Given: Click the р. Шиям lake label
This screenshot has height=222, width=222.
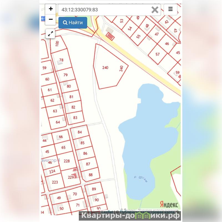Looking at the screenshot, I should [x=141, y=179].
